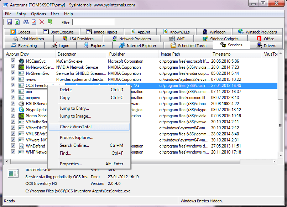Open the Logon tab
Image resolution: width=287 pixels, height=207 pixels.
tap(61, 46)
